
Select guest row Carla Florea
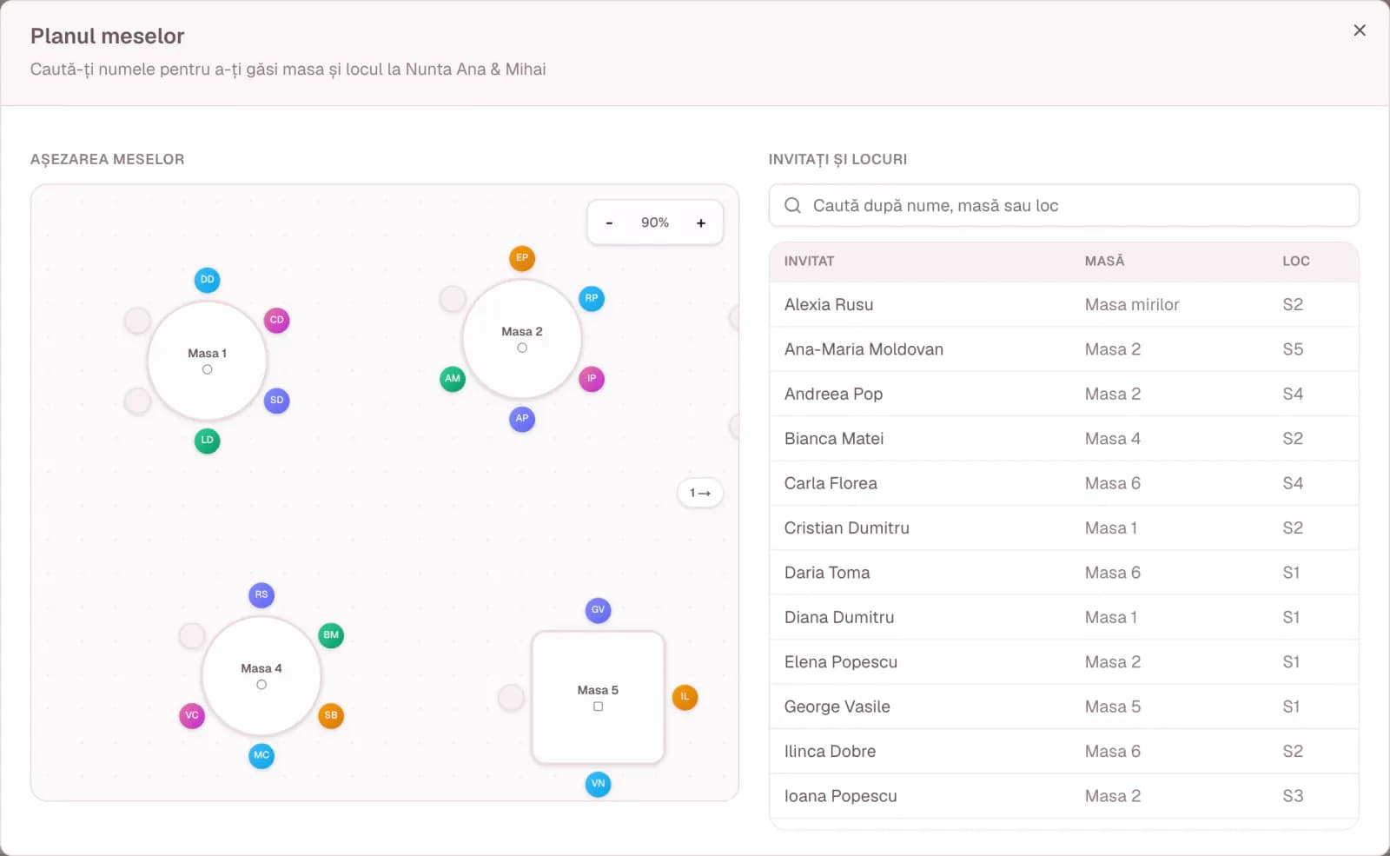tap(1063, 483)
